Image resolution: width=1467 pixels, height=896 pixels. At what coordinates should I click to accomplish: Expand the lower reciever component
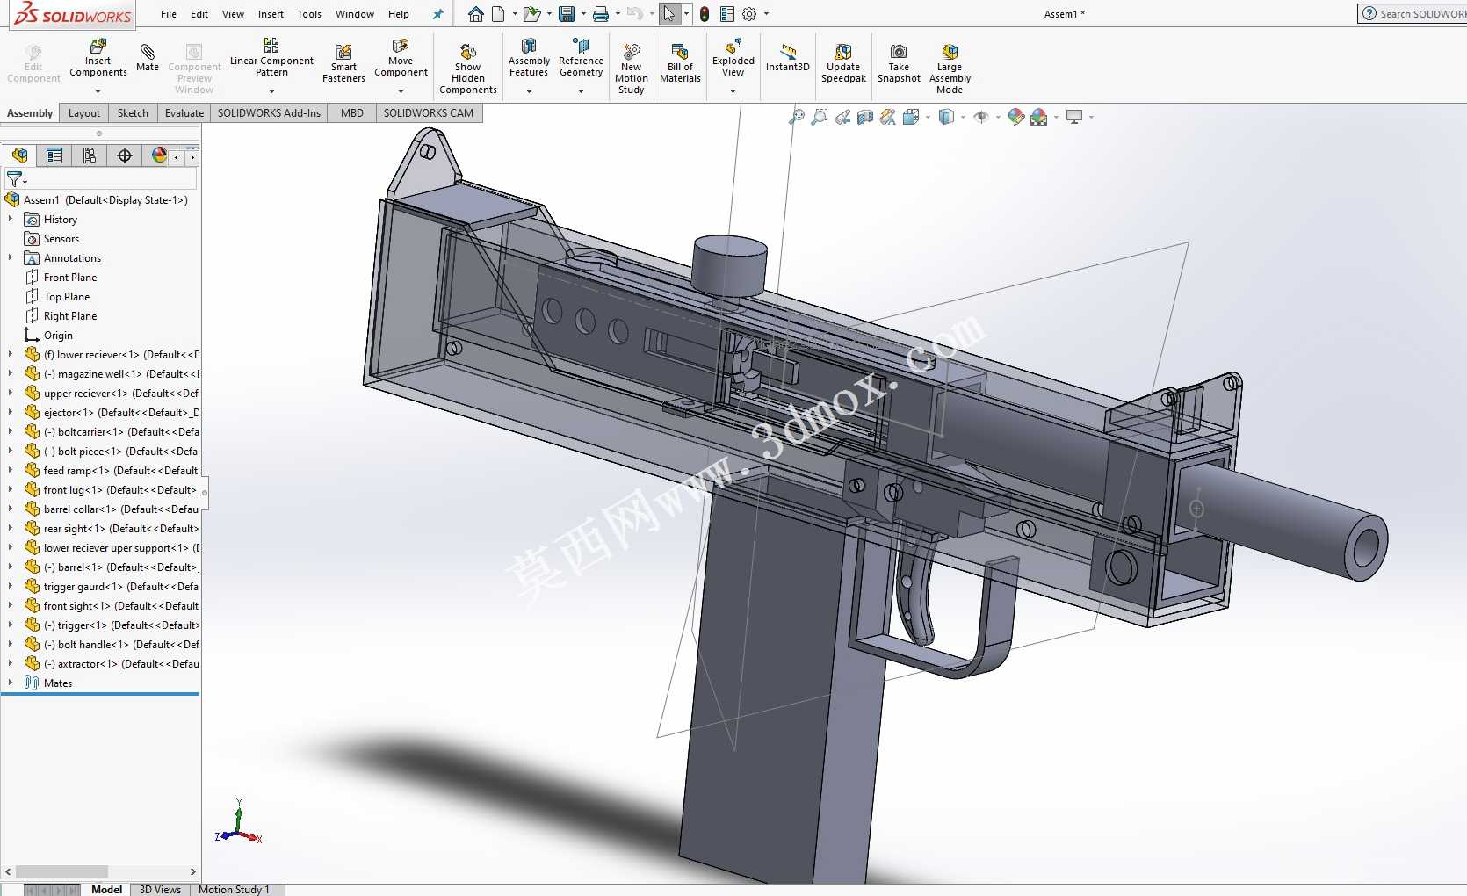coord(11,355)
